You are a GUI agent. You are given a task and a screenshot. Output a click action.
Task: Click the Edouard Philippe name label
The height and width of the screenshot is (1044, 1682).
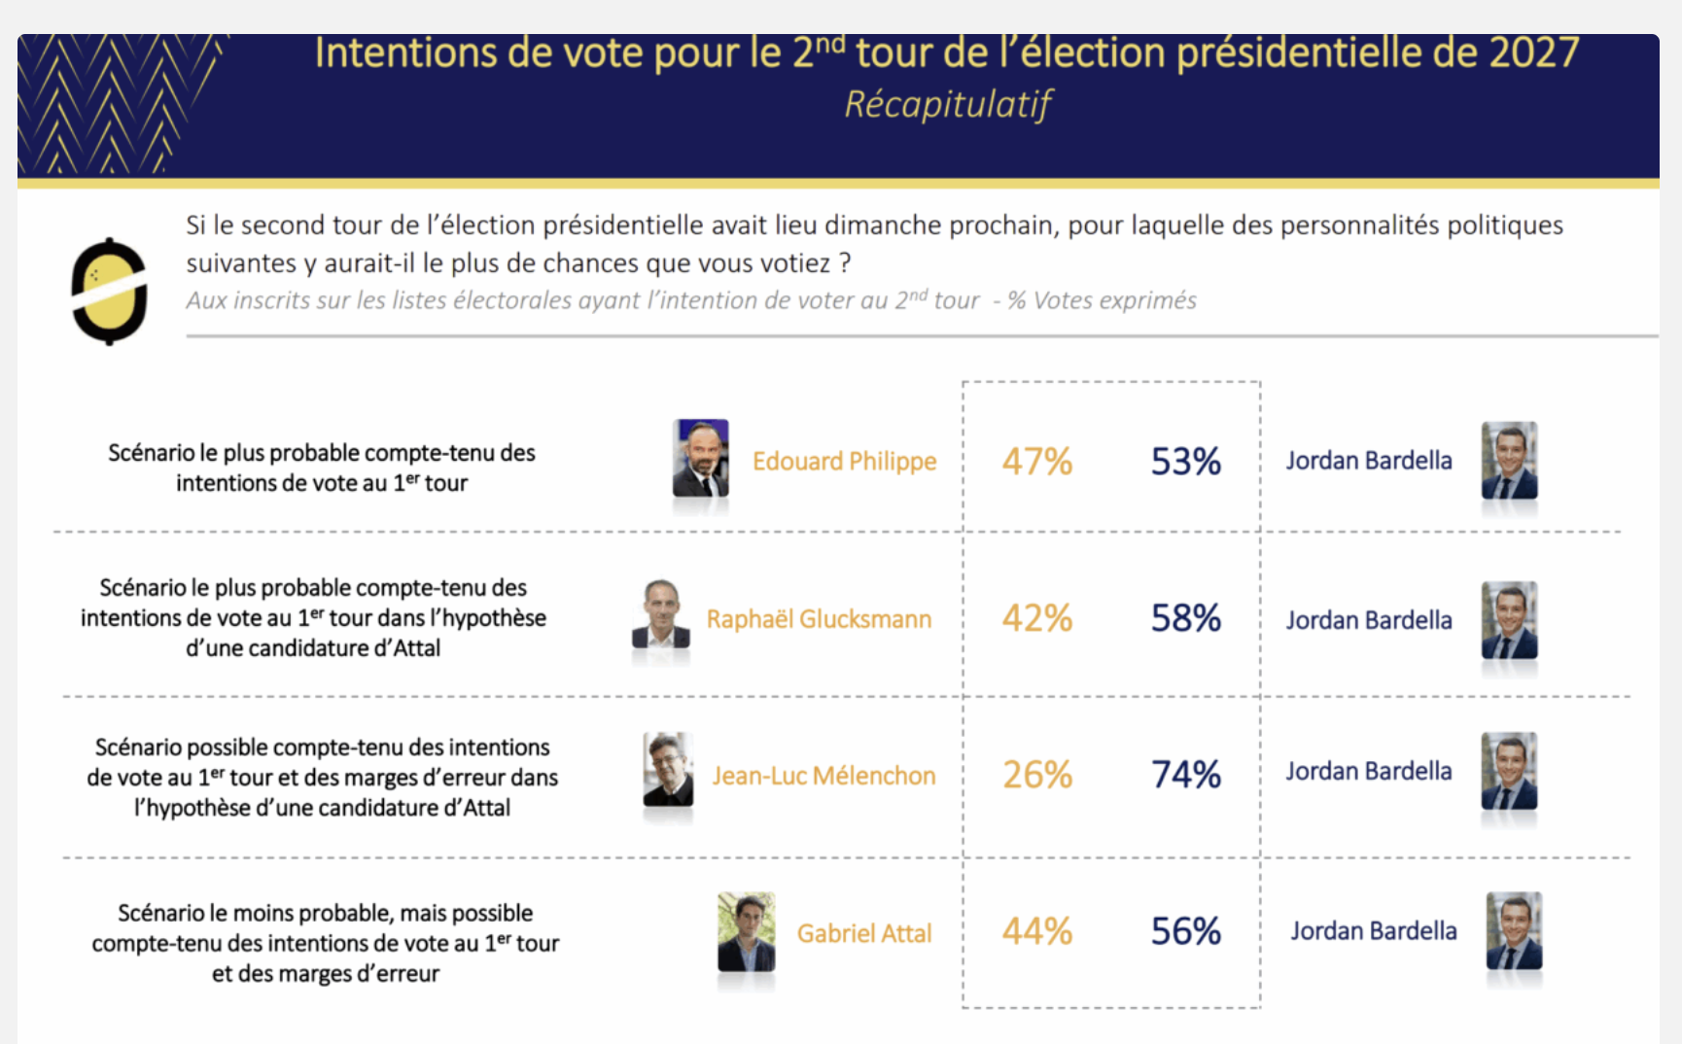(844, 461)
